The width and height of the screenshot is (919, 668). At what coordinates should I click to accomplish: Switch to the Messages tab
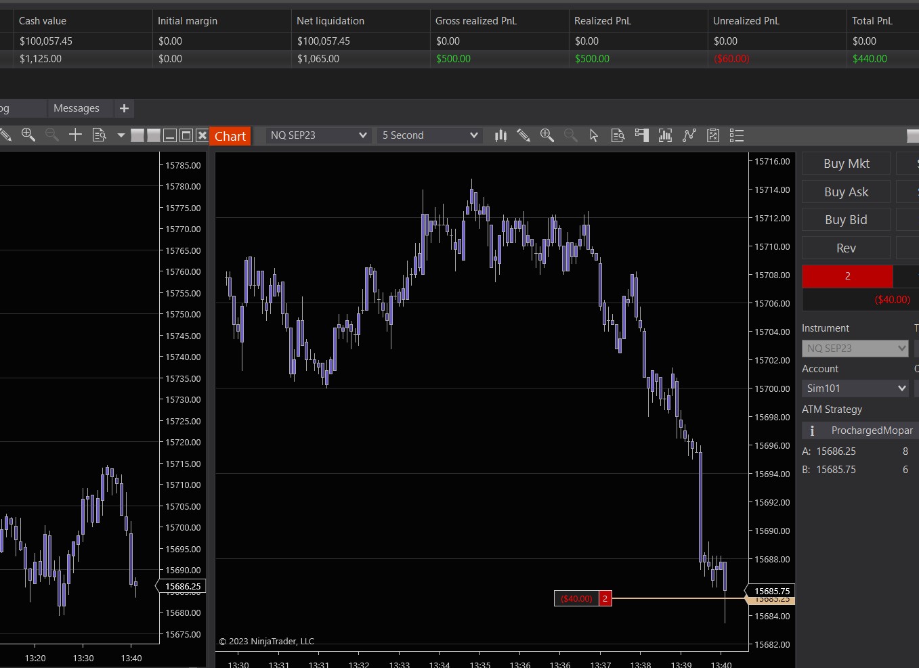coord(76,108)
